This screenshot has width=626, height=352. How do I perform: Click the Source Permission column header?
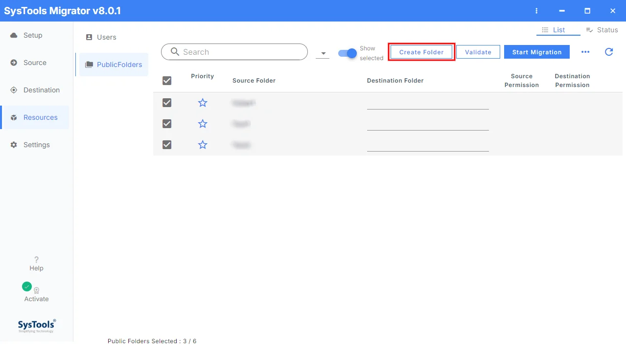tap(522, 81)
